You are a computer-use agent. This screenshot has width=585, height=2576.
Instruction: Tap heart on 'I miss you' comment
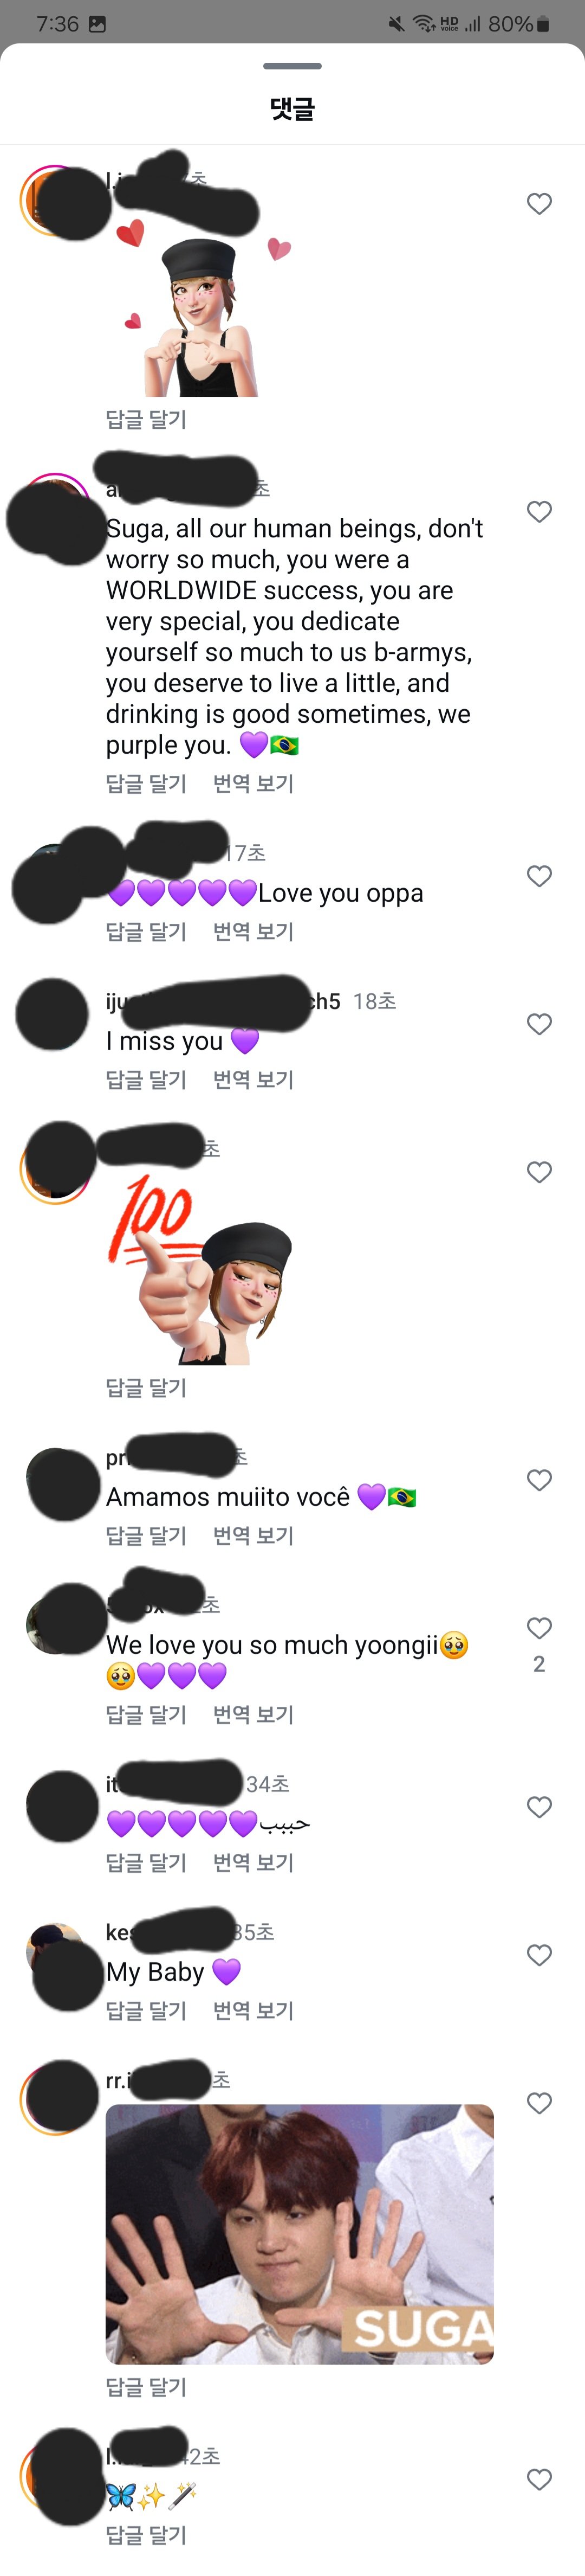coord(539,1024)
